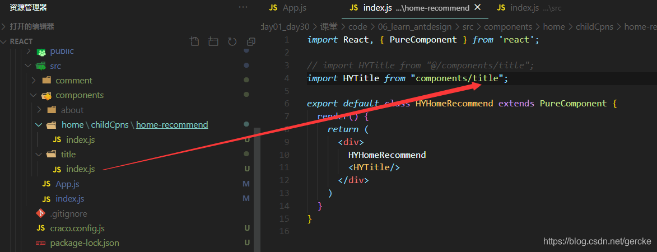Click breadcrumb segment code
This screenshot has width=657, height=252.
click(x=357, y=27)
